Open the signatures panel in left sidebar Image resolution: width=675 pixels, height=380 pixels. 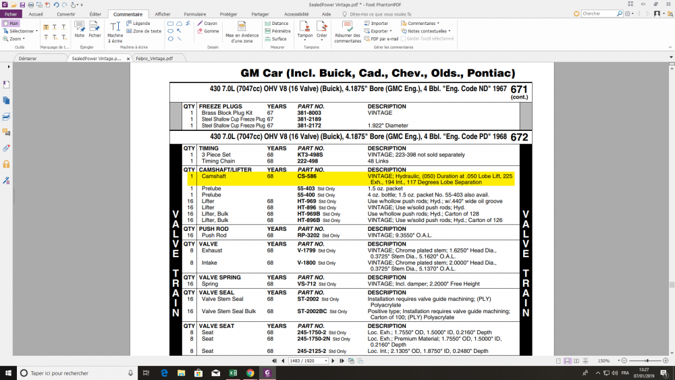pos(7,180)
